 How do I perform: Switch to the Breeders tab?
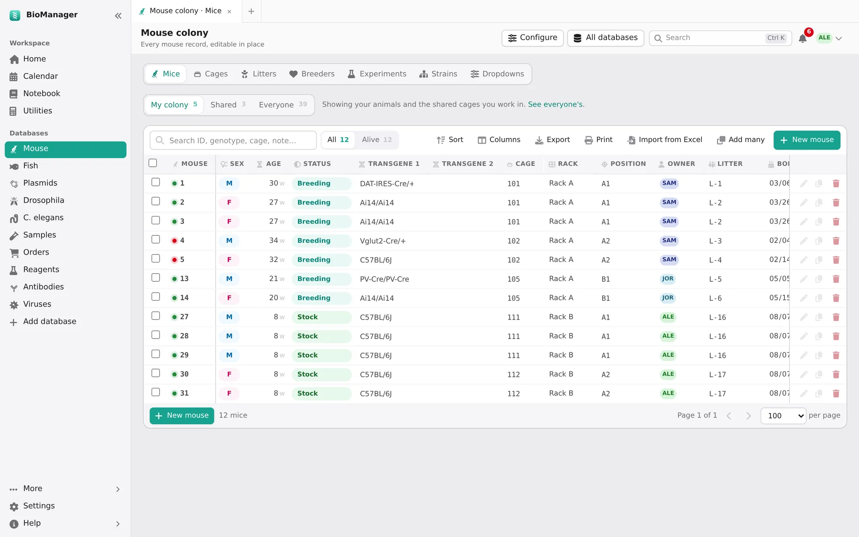312,74
